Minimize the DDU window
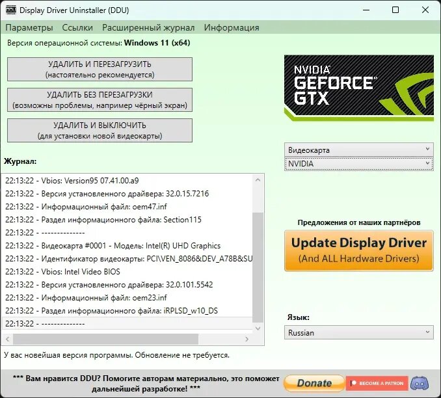This screenshot has height=398, width=441. click(366, 10)
